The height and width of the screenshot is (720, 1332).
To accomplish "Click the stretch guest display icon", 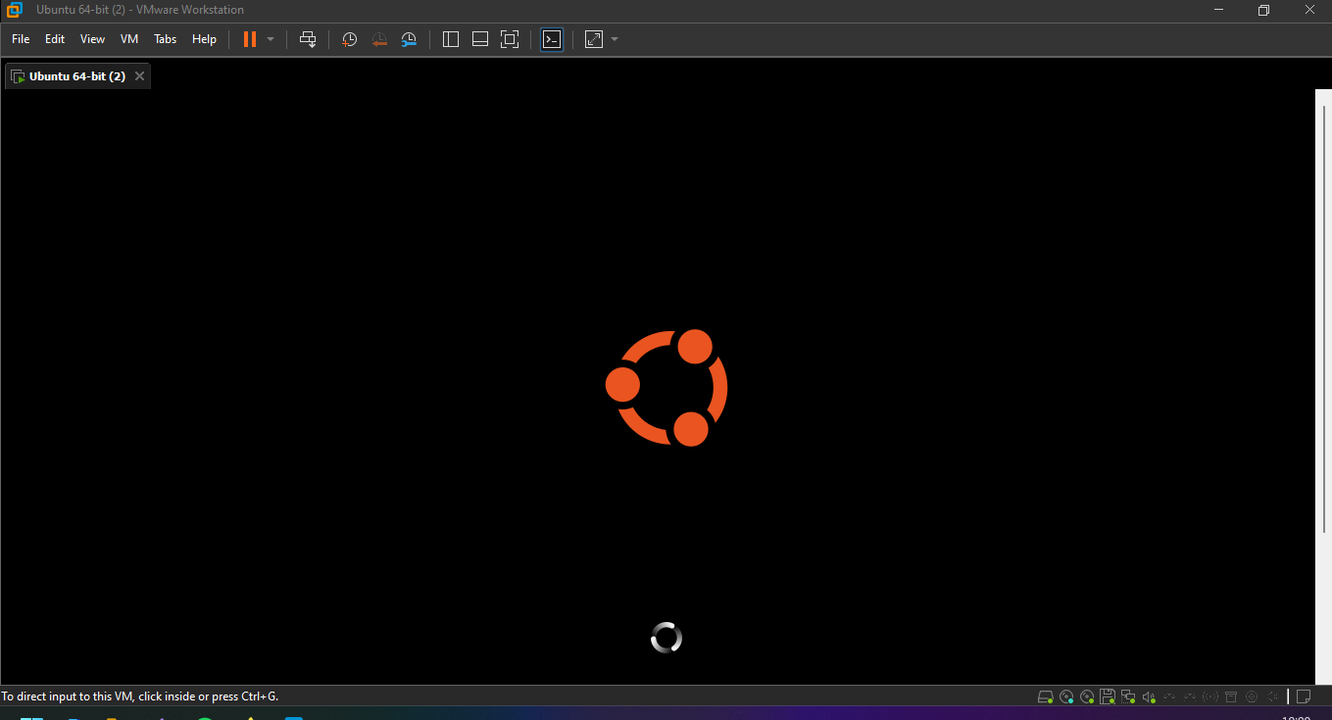I will click(x=594, y=39).
